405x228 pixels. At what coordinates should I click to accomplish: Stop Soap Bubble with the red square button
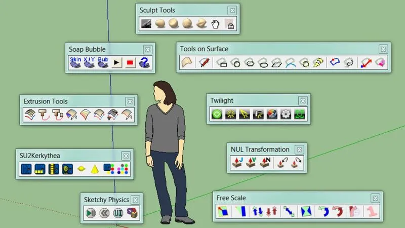(130, 62)
